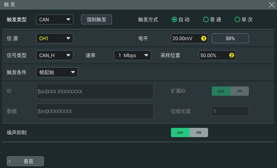The image size is (277, 168).
Task: Click the ID binary input field
Action: 95,91
